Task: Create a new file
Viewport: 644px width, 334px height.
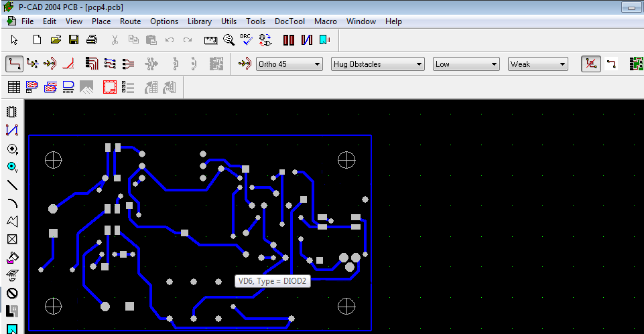Action: [x=37, y=39]
